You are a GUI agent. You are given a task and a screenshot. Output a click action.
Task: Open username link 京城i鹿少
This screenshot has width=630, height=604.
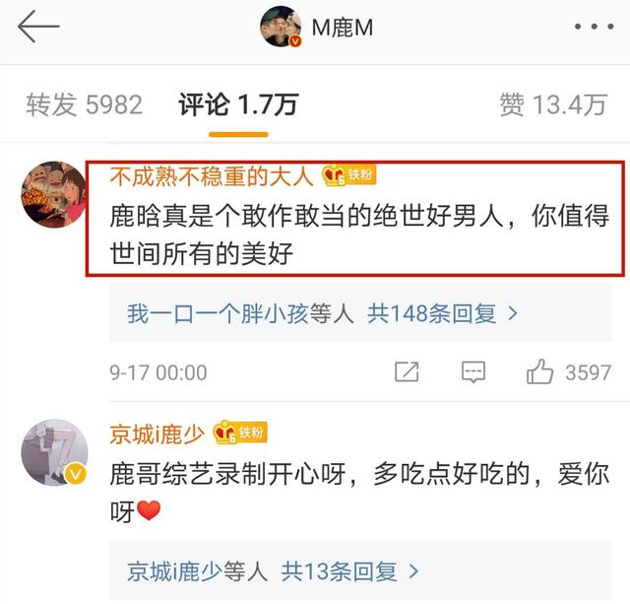coord(157,435)
